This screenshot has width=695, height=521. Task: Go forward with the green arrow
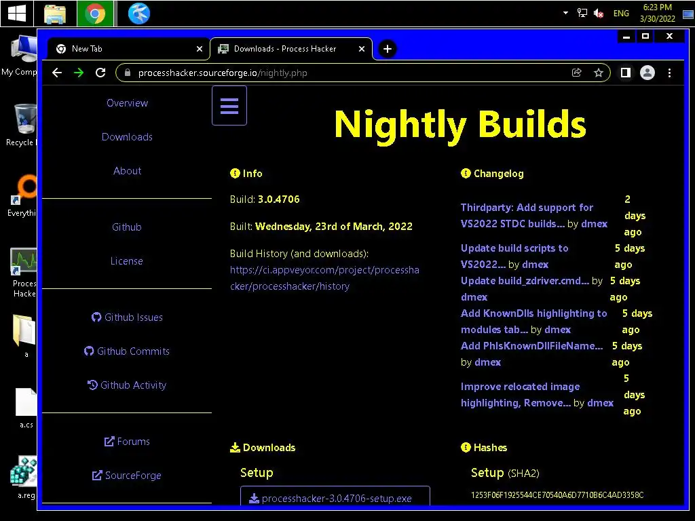[79, 73]
